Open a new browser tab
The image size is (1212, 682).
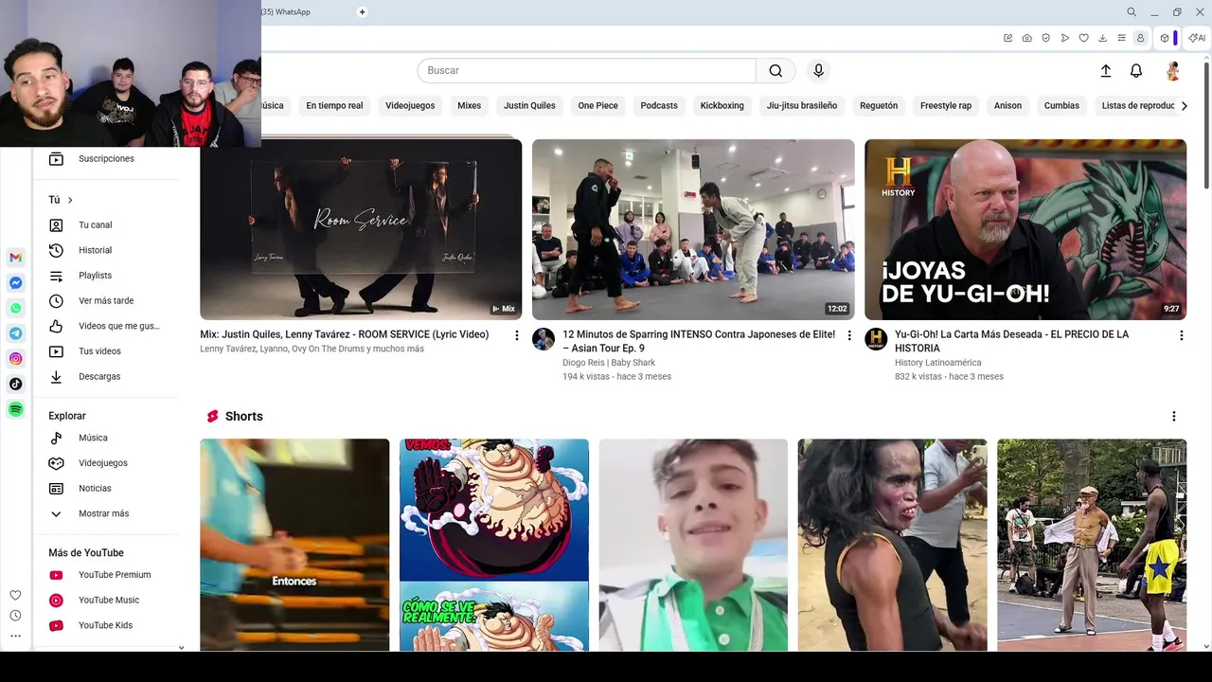[x=362, y=12]
